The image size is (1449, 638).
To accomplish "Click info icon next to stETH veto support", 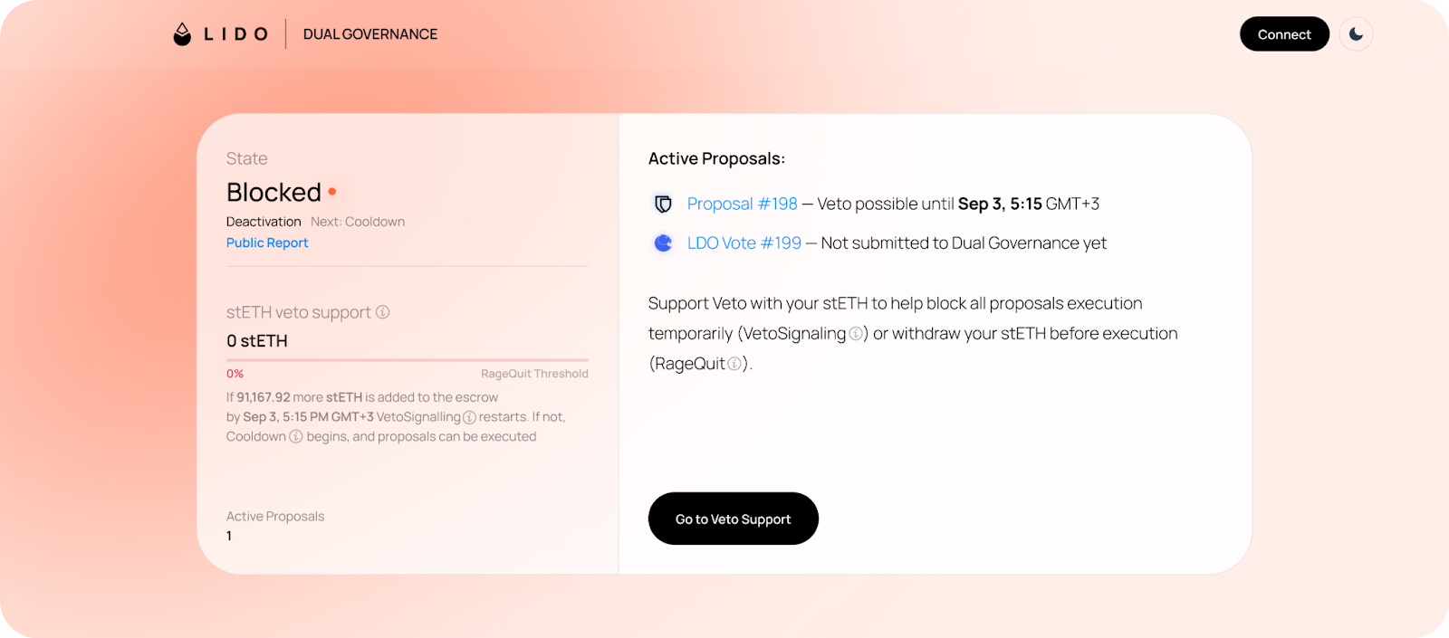I will click(383, 312).
